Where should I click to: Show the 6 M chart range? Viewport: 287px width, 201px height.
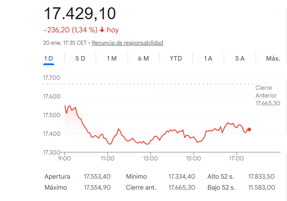pos(143,58)
